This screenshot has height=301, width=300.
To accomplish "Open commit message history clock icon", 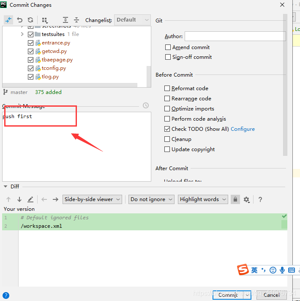I will [x=146, y=105].
